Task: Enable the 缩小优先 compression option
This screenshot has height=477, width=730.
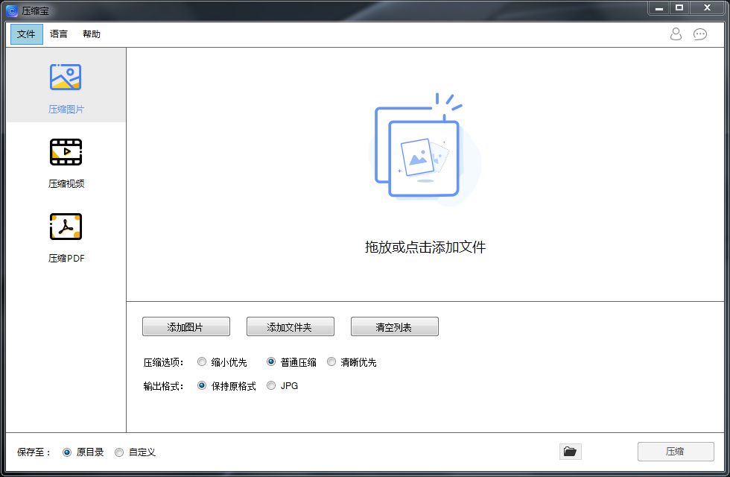Action: (x=202, y=361)
